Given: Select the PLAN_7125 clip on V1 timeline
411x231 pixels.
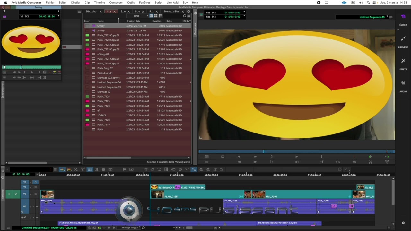Looking at the screenshot, I should tap(197, 194).
